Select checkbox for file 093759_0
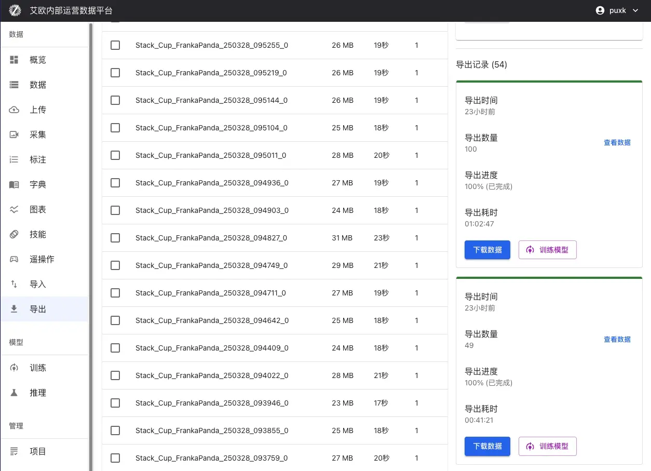Viewport: 651px width, 471px height. [x=115, y=458]
